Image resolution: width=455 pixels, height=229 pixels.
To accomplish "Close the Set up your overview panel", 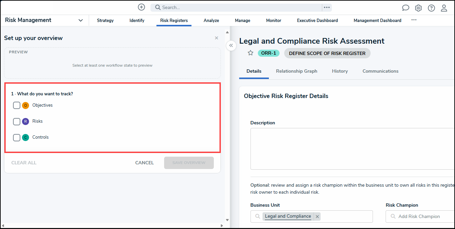I will pos(216,38).
